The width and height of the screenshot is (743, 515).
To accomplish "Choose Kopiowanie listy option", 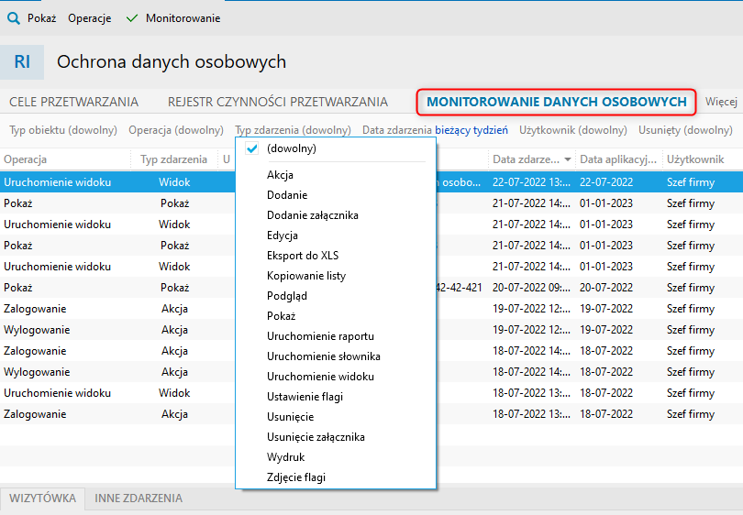I will point(336,276).
